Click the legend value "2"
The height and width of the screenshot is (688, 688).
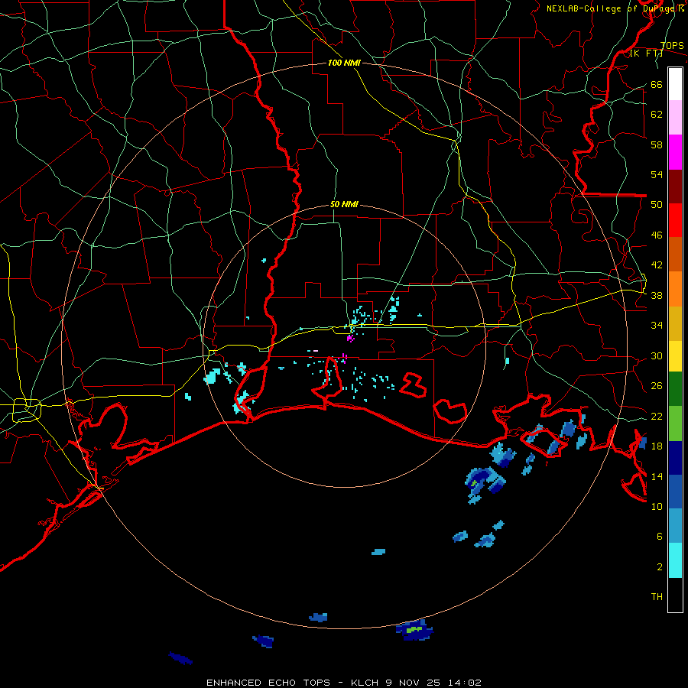[660, 567]
